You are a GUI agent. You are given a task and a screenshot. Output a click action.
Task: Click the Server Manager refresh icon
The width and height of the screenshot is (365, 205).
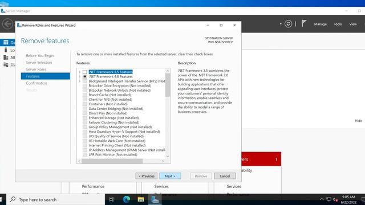coord(288,24)
